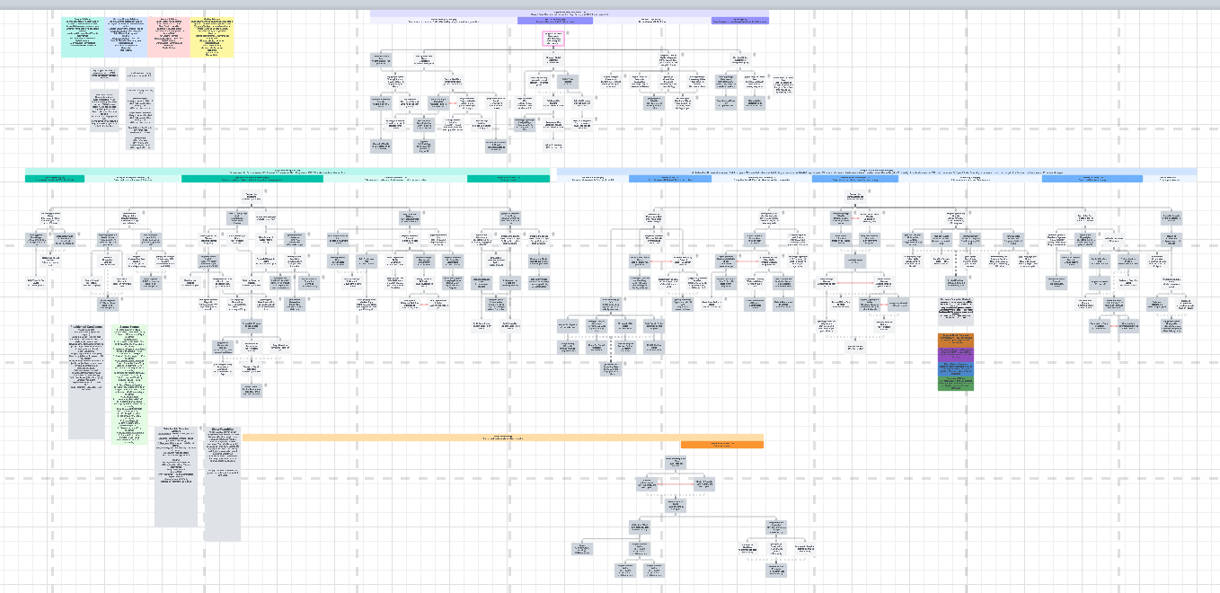Select the pink sticky note in the top-left group
Viewport: 1220px width, 593px height.
tap(168, 37)
